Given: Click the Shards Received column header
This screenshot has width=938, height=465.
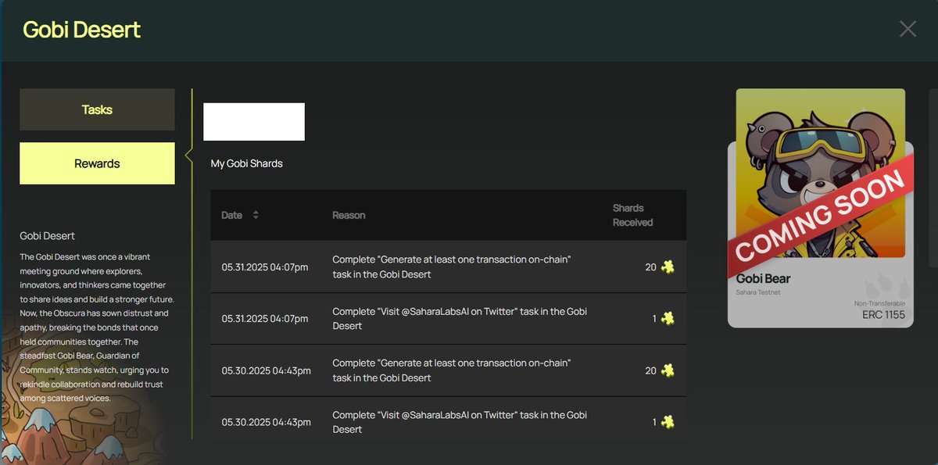Looking at the screenshot, I should [x=632, y=215].
